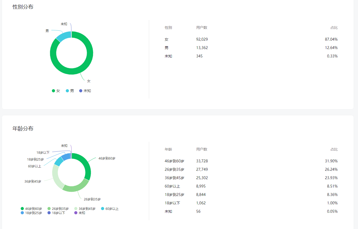358x229 pixels.
Task: Click the 0.05% percentage cell
Action: coord(332,211)
